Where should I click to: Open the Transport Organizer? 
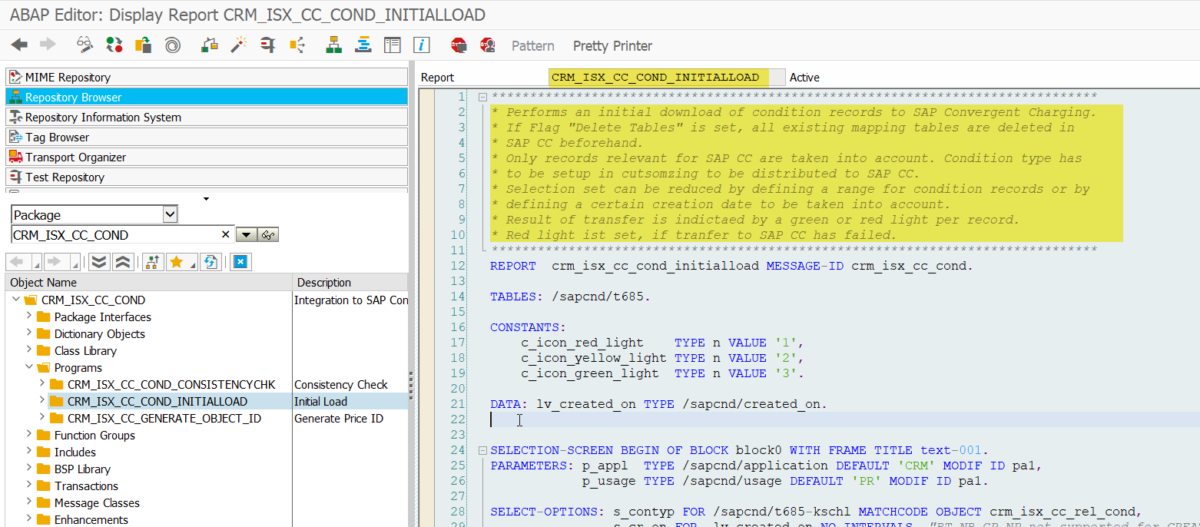click(x=74, y=157)
